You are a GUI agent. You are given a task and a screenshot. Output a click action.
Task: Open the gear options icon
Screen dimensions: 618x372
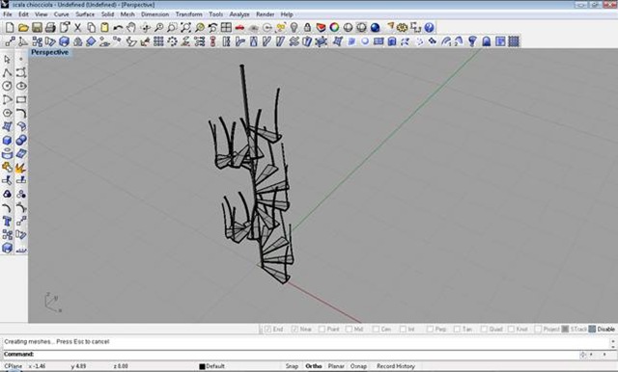pyautogui.click(x=402, y=28)
